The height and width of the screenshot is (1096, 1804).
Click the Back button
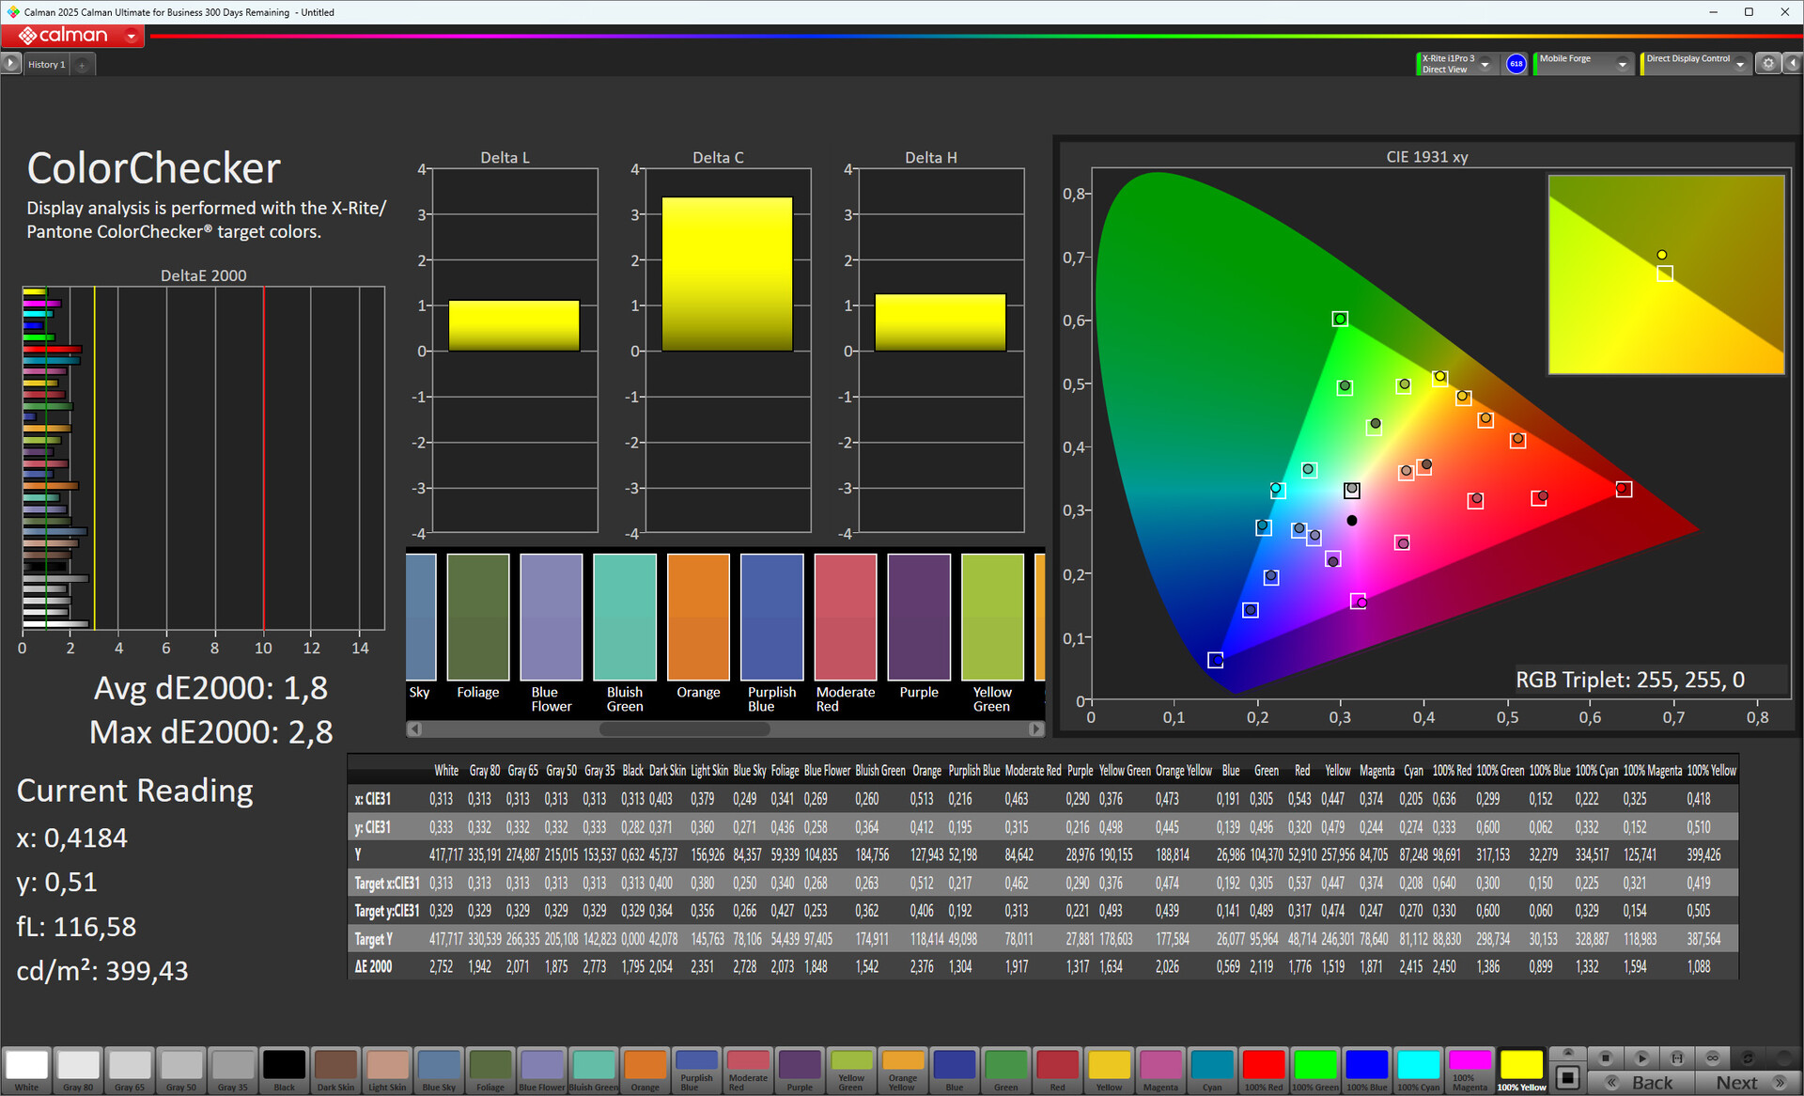pos(1641,1083)
